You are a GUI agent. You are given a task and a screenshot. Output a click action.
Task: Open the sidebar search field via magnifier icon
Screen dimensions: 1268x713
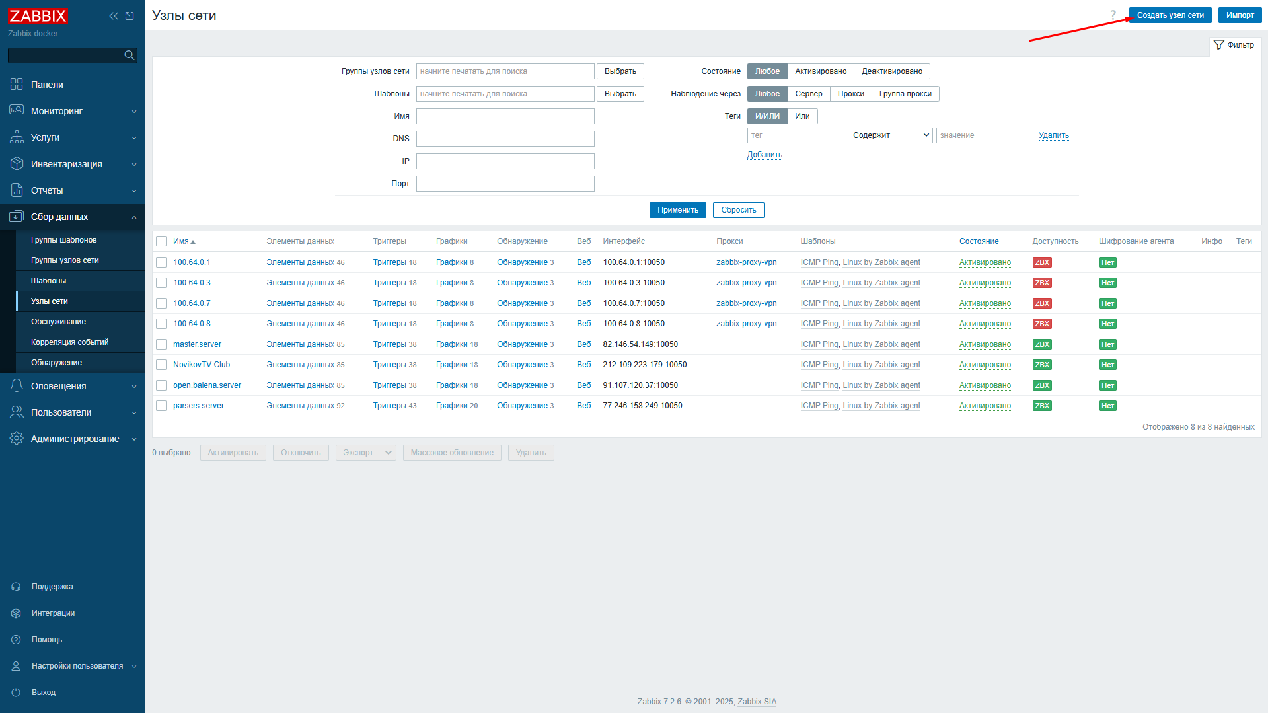pos(129,55)
